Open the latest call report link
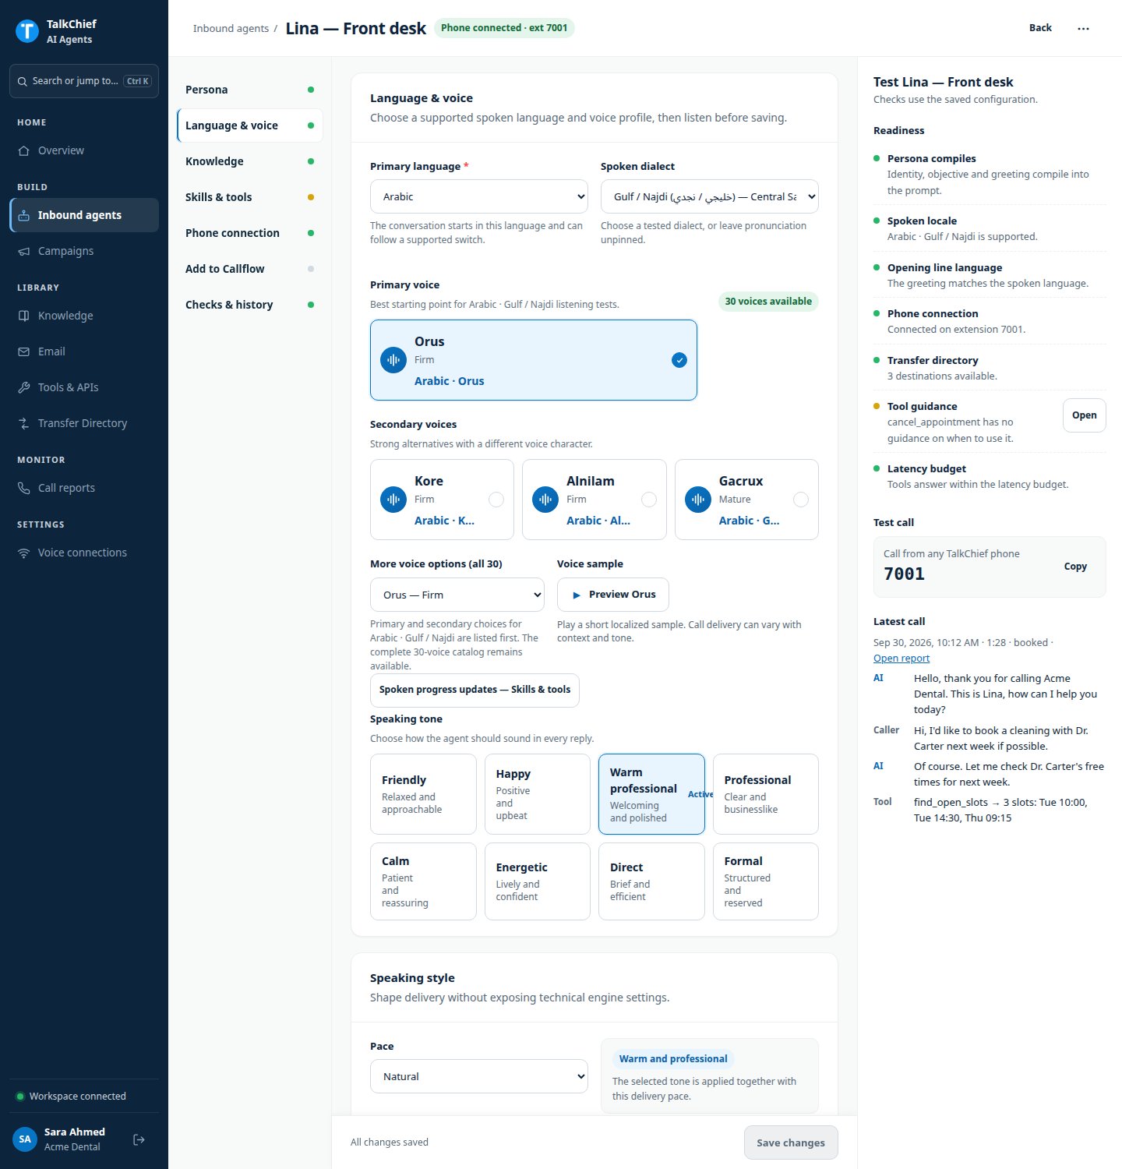 (901, 659)
